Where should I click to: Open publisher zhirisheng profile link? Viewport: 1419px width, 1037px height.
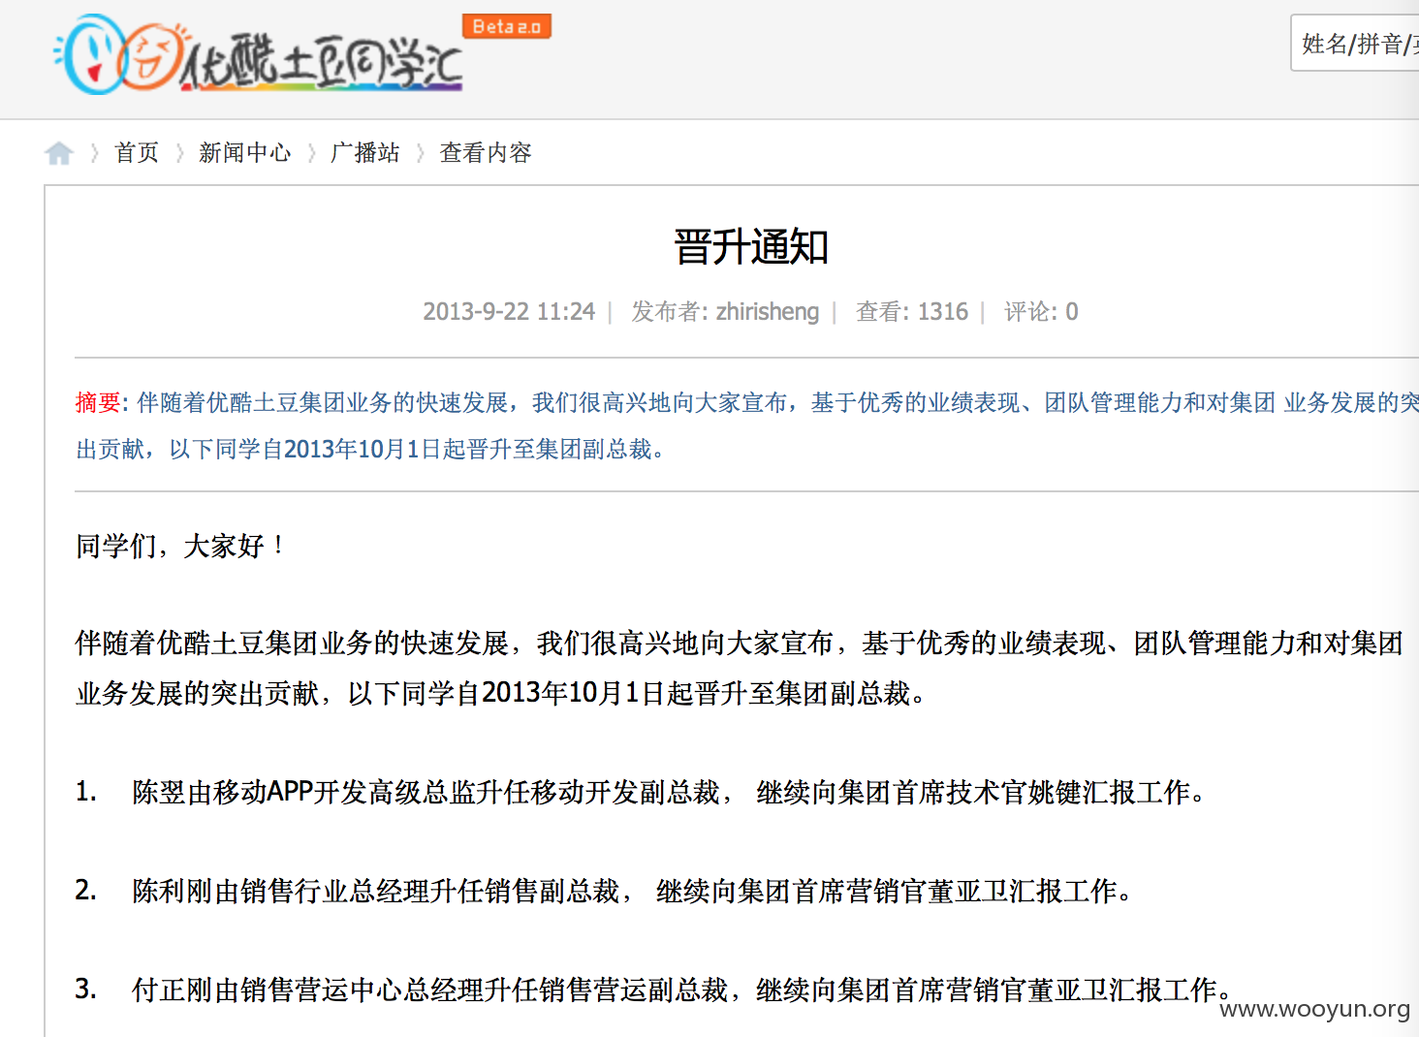[x=768, y=312]
